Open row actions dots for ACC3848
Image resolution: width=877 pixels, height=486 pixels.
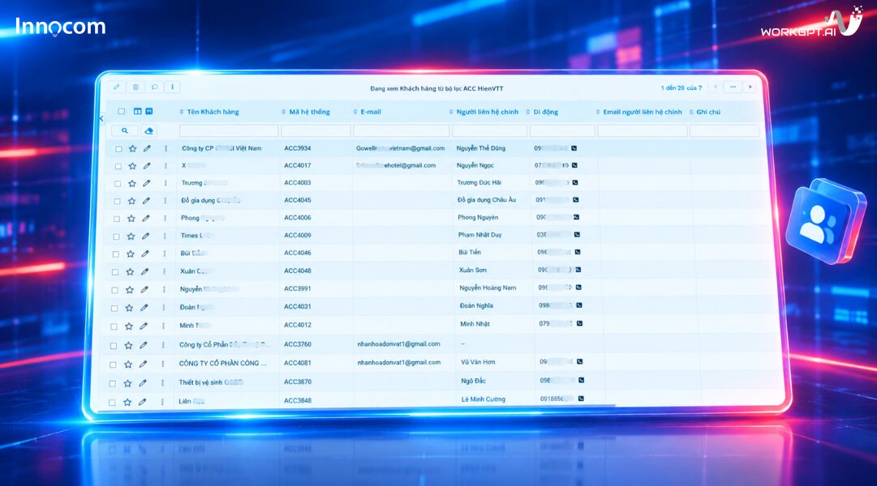pyautogui.click(x=162, y=402)
